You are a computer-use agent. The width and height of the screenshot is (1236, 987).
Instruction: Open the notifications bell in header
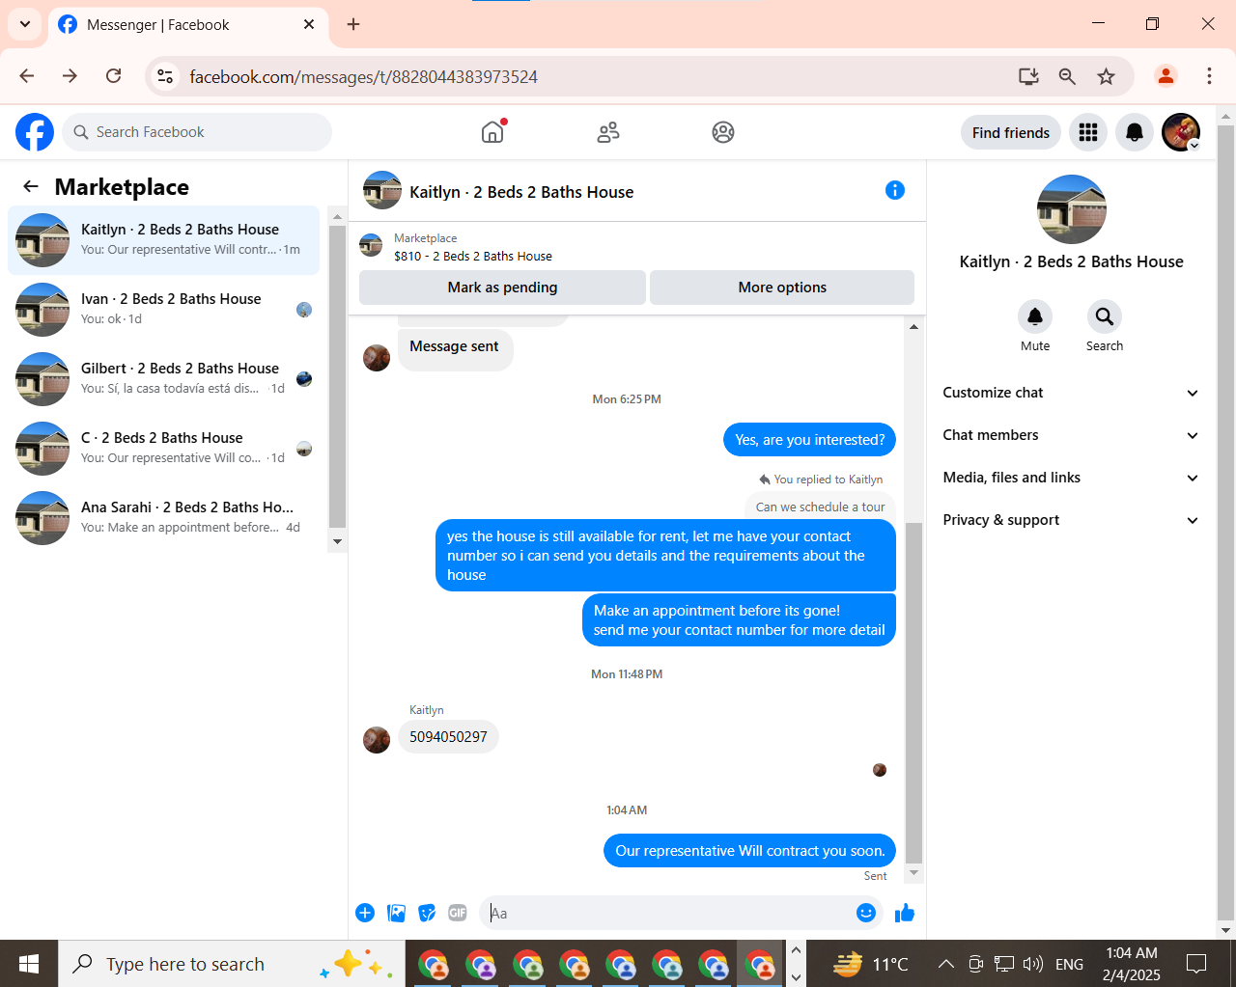1135,132
